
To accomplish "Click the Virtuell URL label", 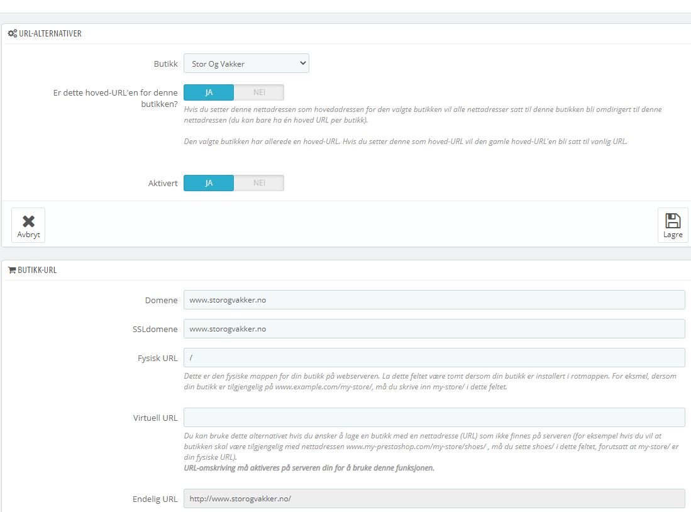I will [x=155, y=418].
